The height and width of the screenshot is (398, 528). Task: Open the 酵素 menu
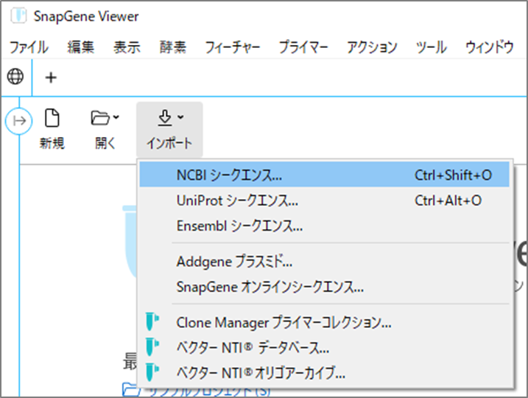[172, 47]
